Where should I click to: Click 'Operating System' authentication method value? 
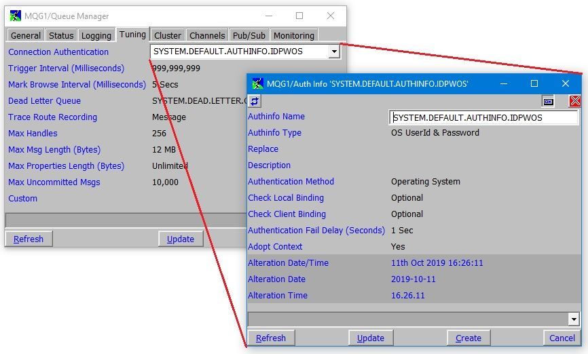[x=426, y=182]
